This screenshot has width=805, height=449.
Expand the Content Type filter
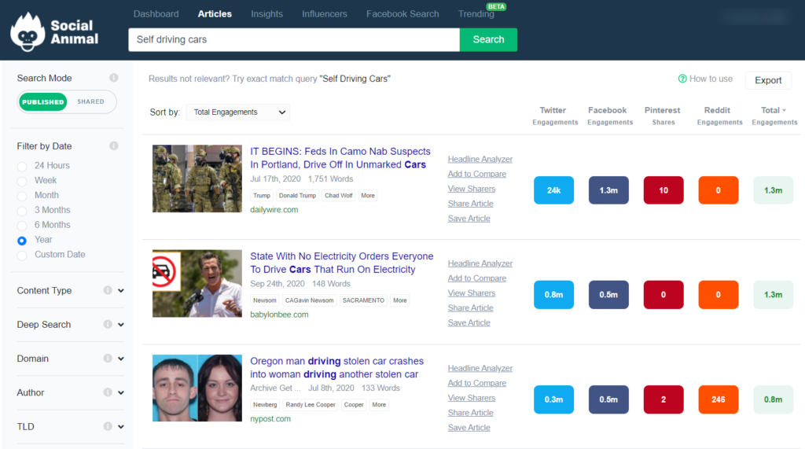coord(120,291)
